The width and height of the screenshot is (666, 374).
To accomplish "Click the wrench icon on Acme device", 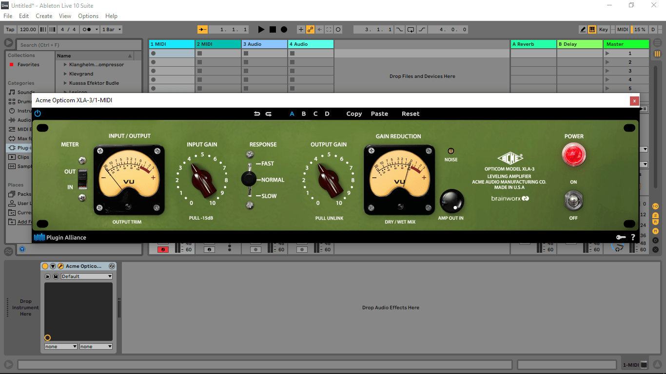I will coord(61,266).
